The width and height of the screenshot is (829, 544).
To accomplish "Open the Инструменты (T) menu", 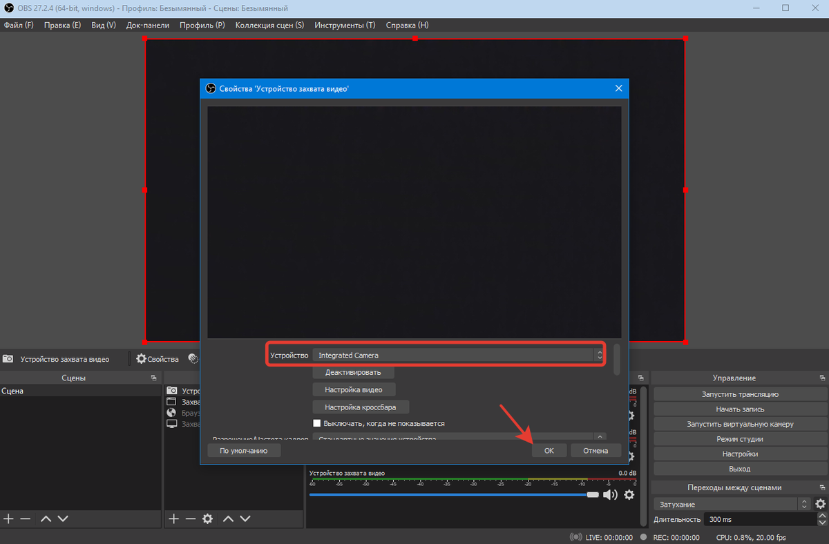I will pos(345,26).
